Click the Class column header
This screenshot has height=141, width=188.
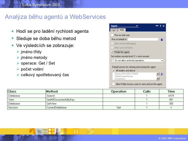[x=27, y=91]
